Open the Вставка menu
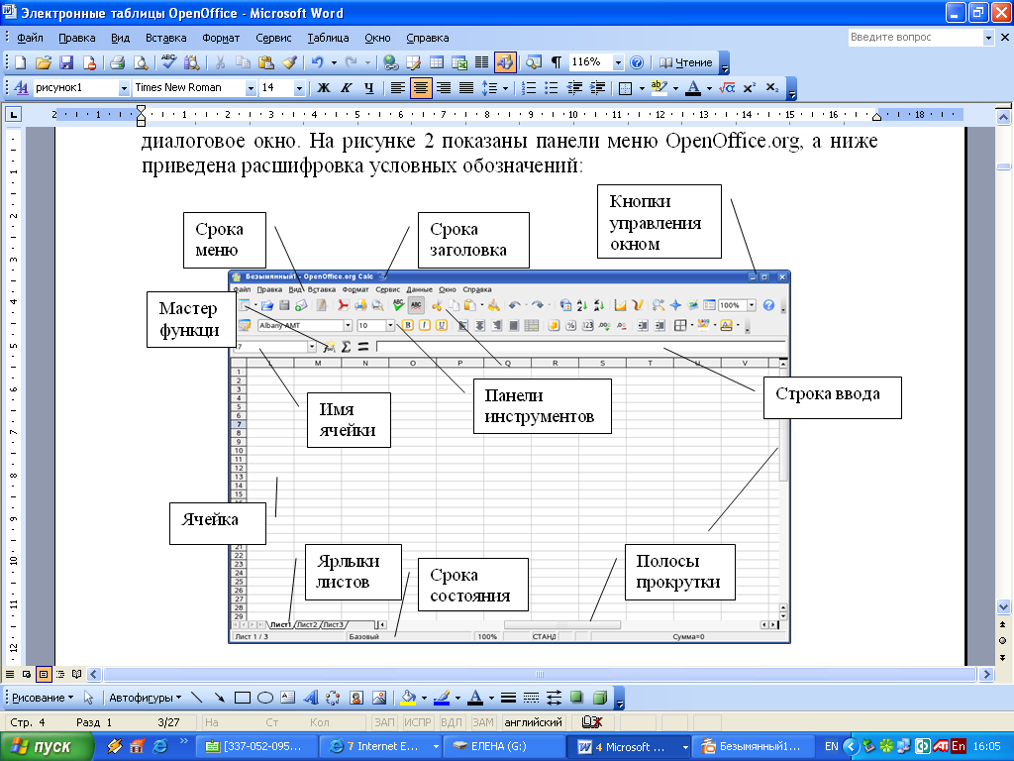 166,38
